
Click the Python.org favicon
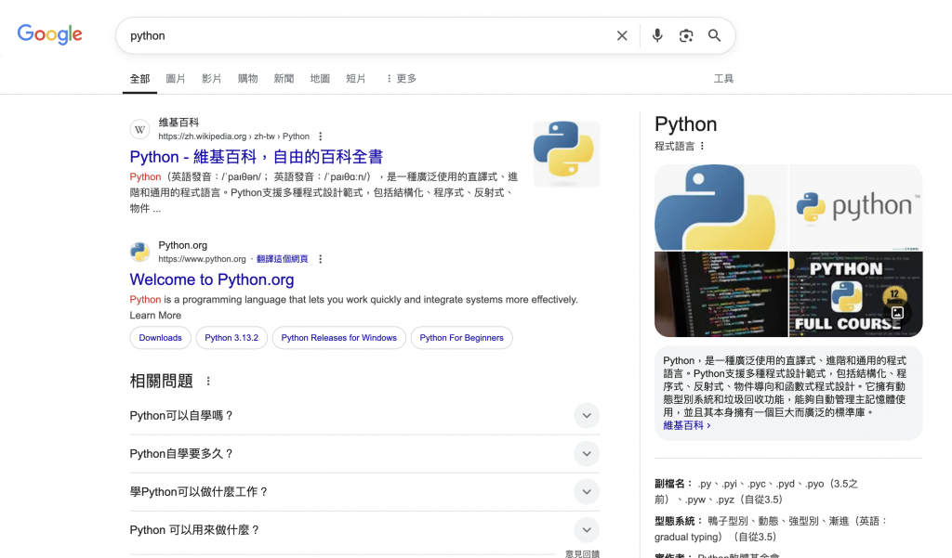139,252
